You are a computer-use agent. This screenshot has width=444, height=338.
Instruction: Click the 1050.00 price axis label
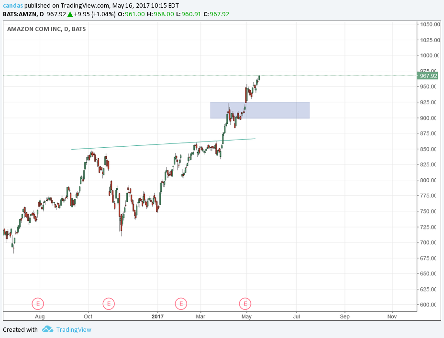point(430,24)
